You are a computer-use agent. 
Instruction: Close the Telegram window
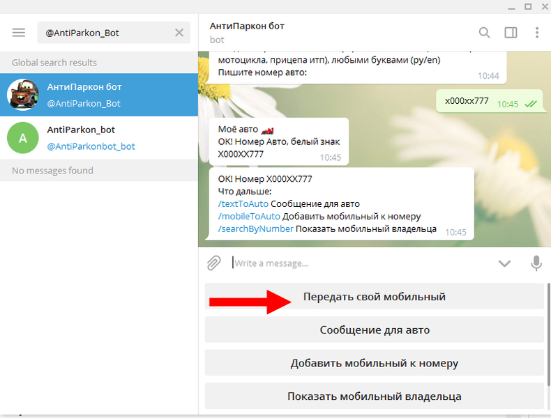545,6
